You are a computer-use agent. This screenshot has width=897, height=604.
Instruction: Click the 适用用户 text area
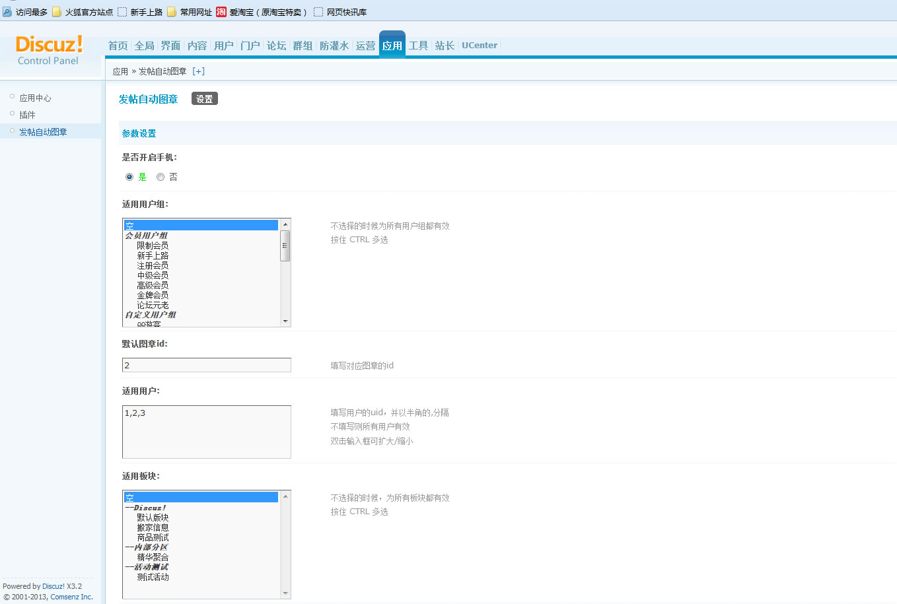coord(206,432)
